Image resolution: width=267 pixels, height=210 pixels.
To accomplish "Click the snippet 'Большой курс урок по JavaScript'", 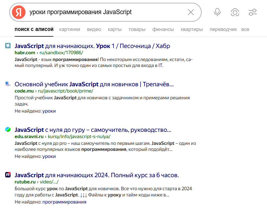I will pyautogui.click(x=103, y=192).
